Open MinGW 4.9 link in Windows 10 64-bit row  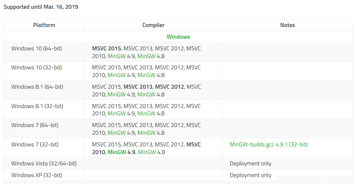117,56
